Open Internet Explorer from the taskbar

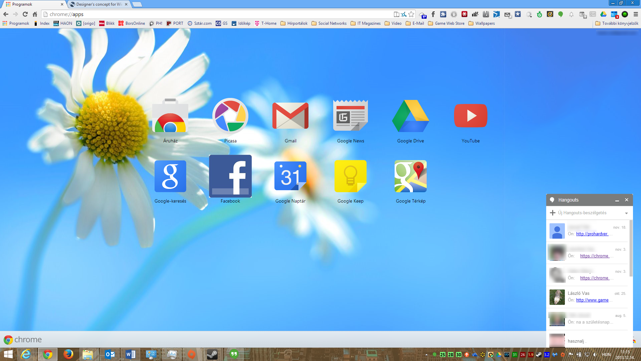coord(26,354)
